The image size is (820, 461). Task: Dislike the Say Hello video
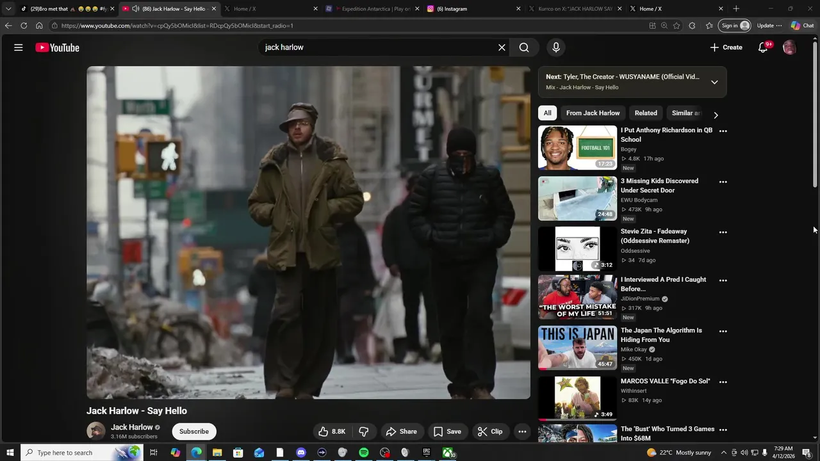click(363, 432)
